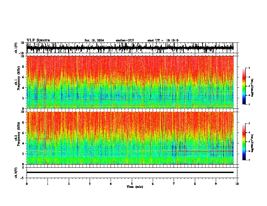Screen dimensions: 267x206
Task: Click the "ch.1(V)" waveform axis label
Action: click(x=16, y=48)
